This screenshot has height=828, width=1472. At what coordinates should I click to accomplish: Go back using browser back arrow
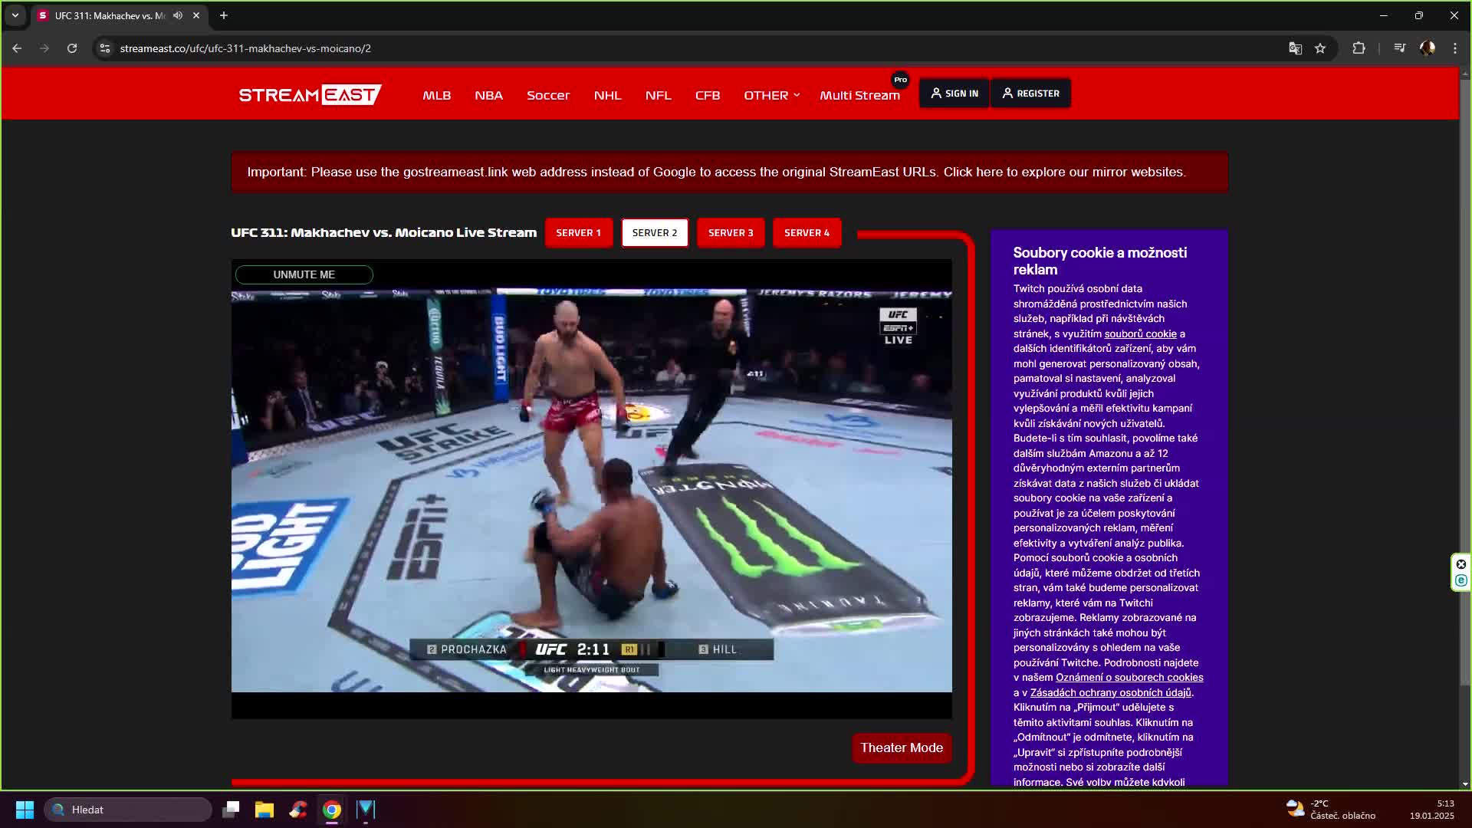pos(17,48)
